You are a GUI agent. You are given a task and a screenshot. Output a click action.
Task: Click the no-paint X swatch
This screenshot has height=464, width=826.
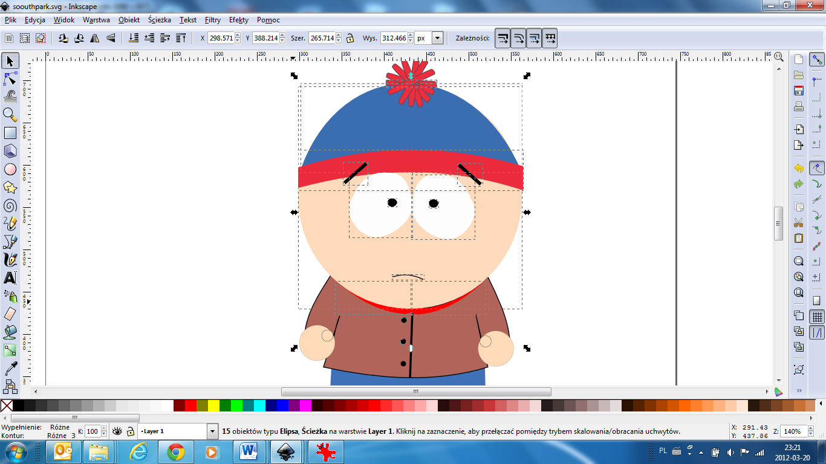click(x=7, y=405)
